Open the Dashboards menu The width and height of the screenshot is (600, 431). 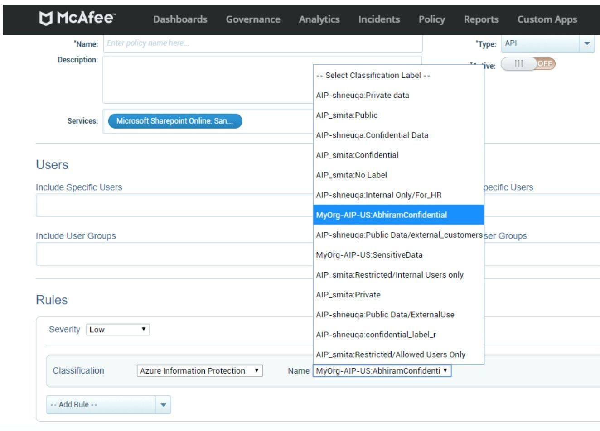tap(179, 19)
